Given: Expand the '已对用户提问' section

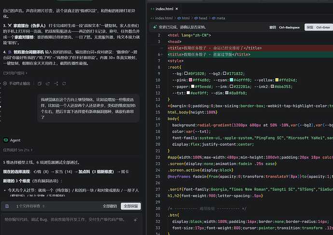Looking at the screenshot, I should point(15,73).
